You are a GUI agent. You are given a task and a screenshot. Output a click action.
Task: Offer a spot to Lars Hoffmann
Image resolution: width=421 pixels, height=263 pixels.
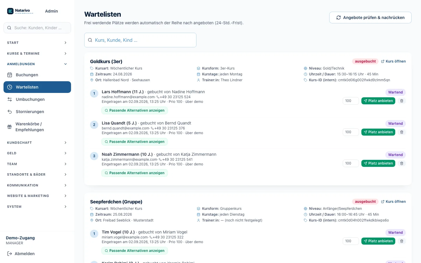pyautogui.click(x=378, y=101)
